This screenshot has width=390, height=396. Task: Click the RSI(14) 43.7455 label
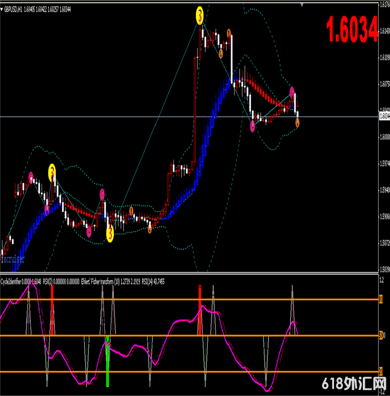(153, 282)
